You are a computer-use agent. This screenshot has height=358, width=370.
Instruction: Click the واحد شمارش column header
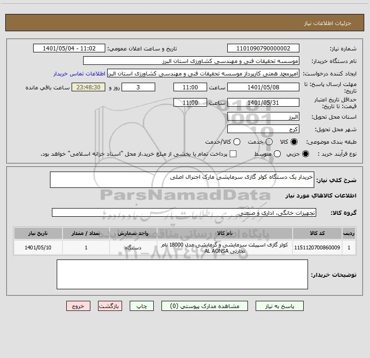tap(133, 233)
